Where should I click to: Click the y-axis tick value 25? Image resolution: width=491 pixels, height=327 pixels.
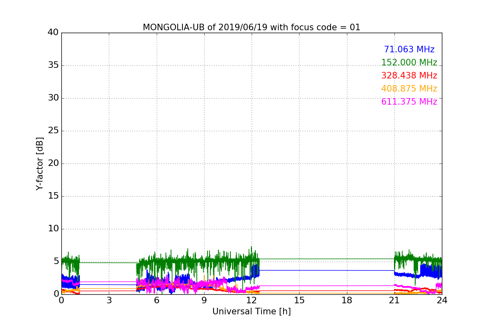click(53, 131)
